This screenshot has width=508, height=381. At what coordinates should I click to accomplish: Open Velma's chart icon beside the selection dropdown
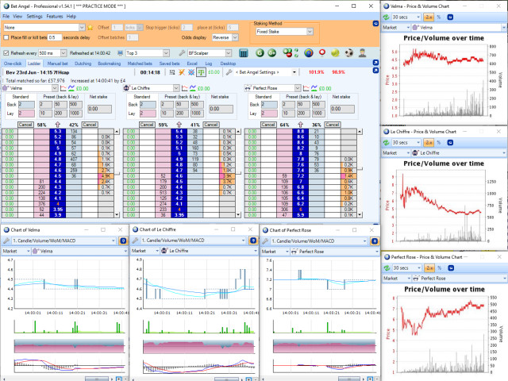click(63, 88)
